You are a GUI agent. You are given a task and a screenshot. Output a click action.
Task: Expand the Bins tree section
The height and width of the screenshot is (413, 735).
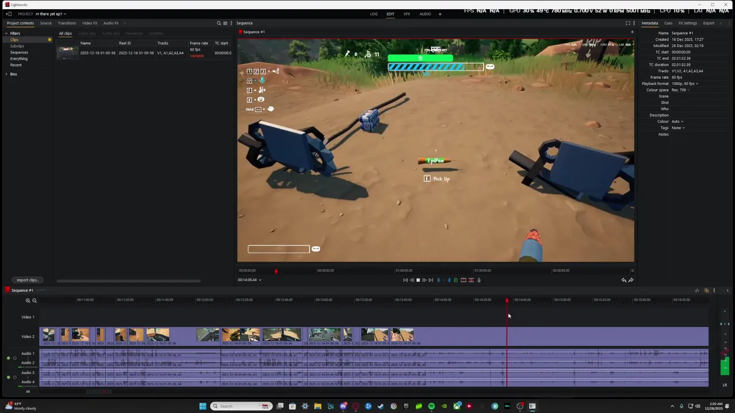point(6,74)
